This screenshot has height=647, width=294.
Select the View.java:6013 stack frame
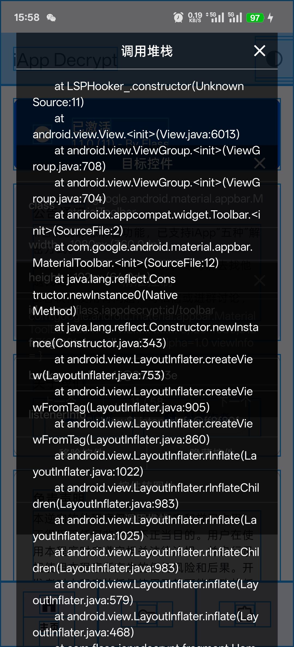pos(136,126)
